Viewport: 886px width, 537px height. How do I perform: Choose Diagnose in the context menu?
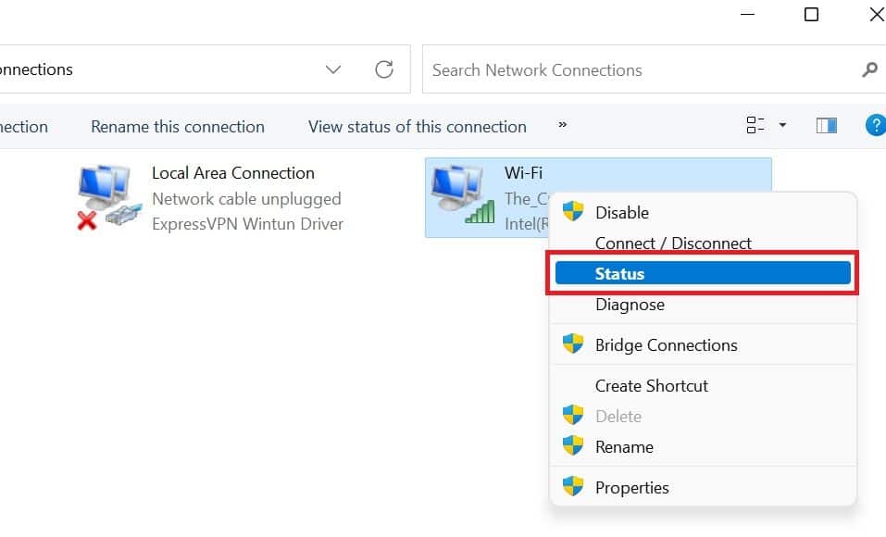click(630, 305)
